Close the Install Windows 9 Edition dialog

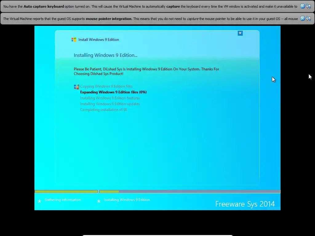coord(240,33)
